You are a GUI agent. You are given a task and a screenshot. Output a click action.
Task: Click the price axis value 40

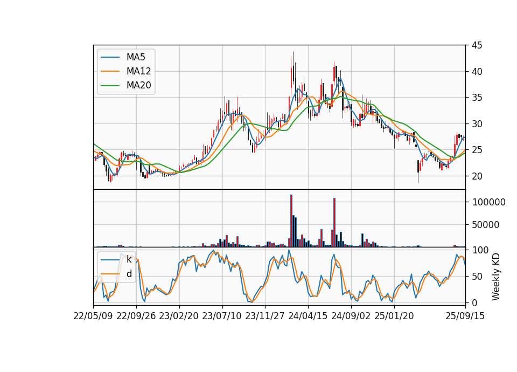point(477,71)
